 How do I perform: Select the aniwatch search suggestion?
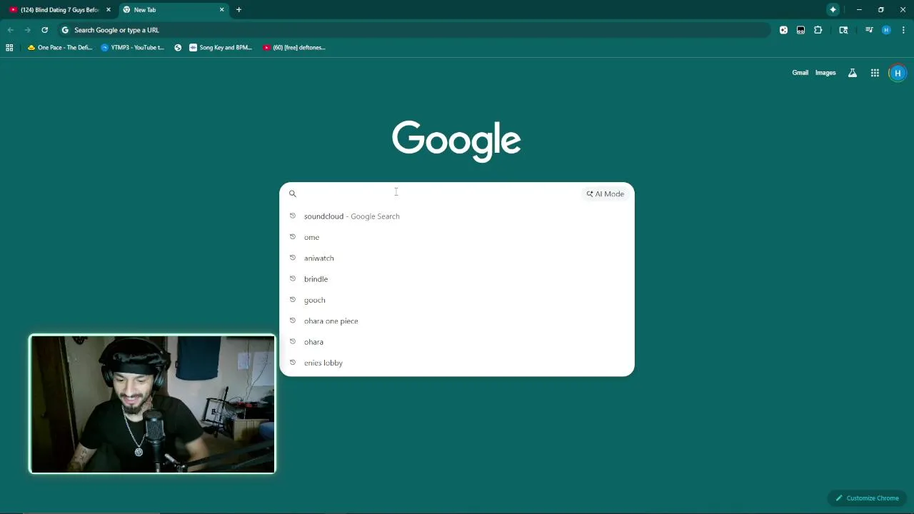point(456,258)
